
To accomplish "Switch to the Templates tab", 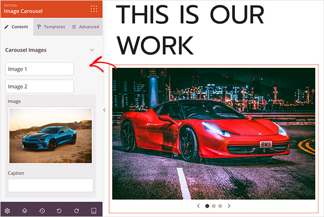I will pyautogui.click(x=51, y=27).
